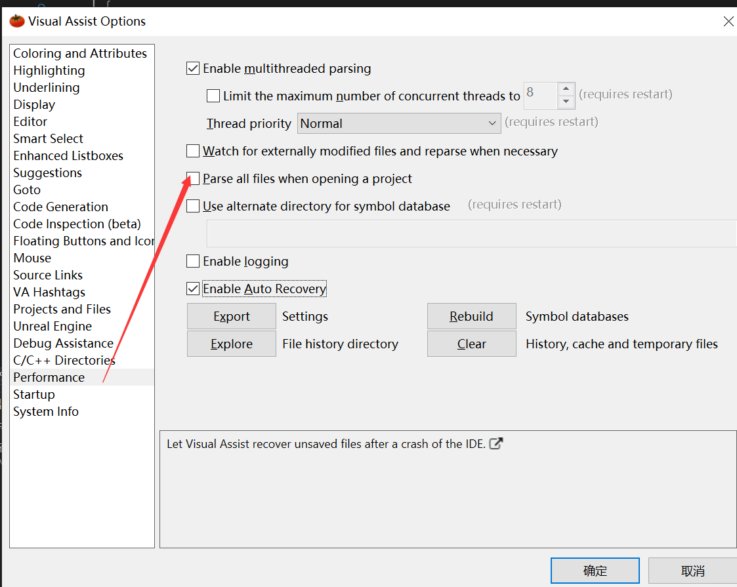Click the Visual Assist tomato icon
Viewport: 737px width, 587px height.
[17, 21]
